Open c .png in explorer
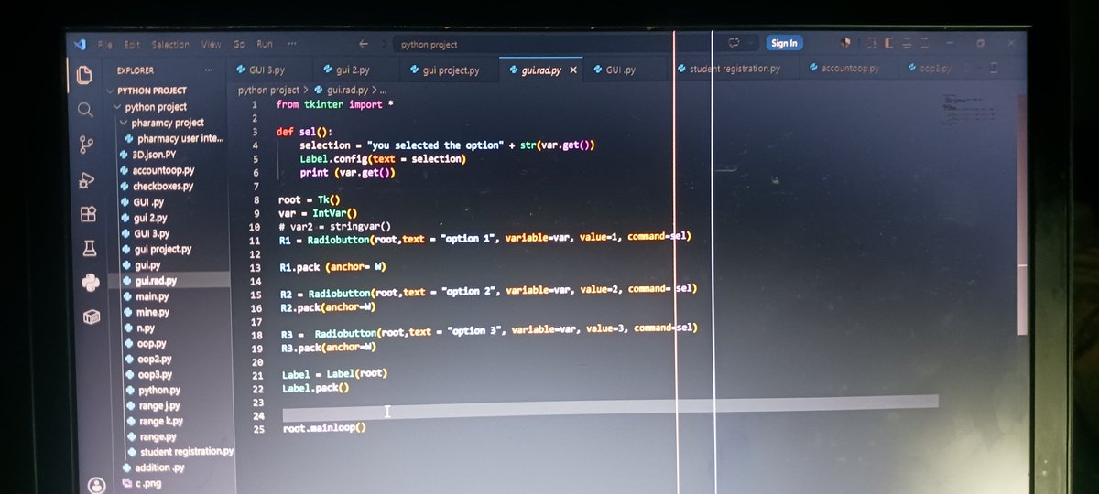Viewport: 1099px width, 494px height. tap(148, 483)
